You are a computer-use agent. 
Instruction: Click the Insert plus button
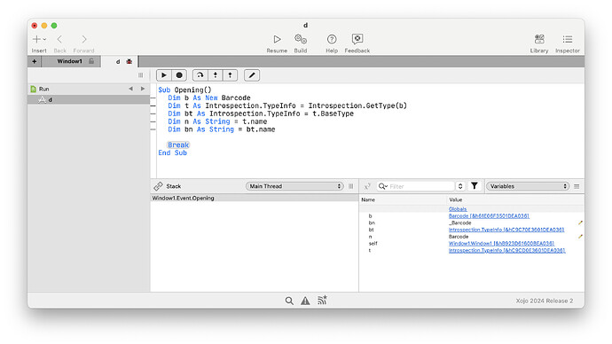(x=36, y=39)
